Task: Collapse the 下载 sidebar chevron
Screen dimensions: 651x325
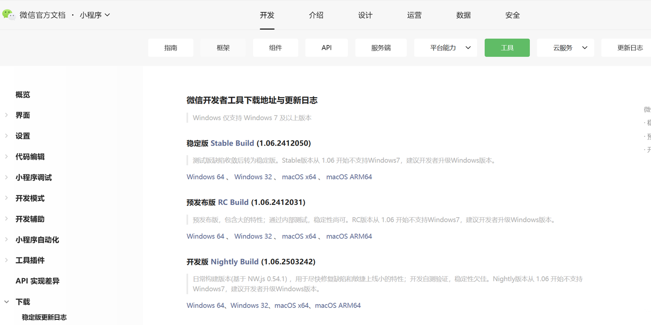Action: click(x=7, y=302)
